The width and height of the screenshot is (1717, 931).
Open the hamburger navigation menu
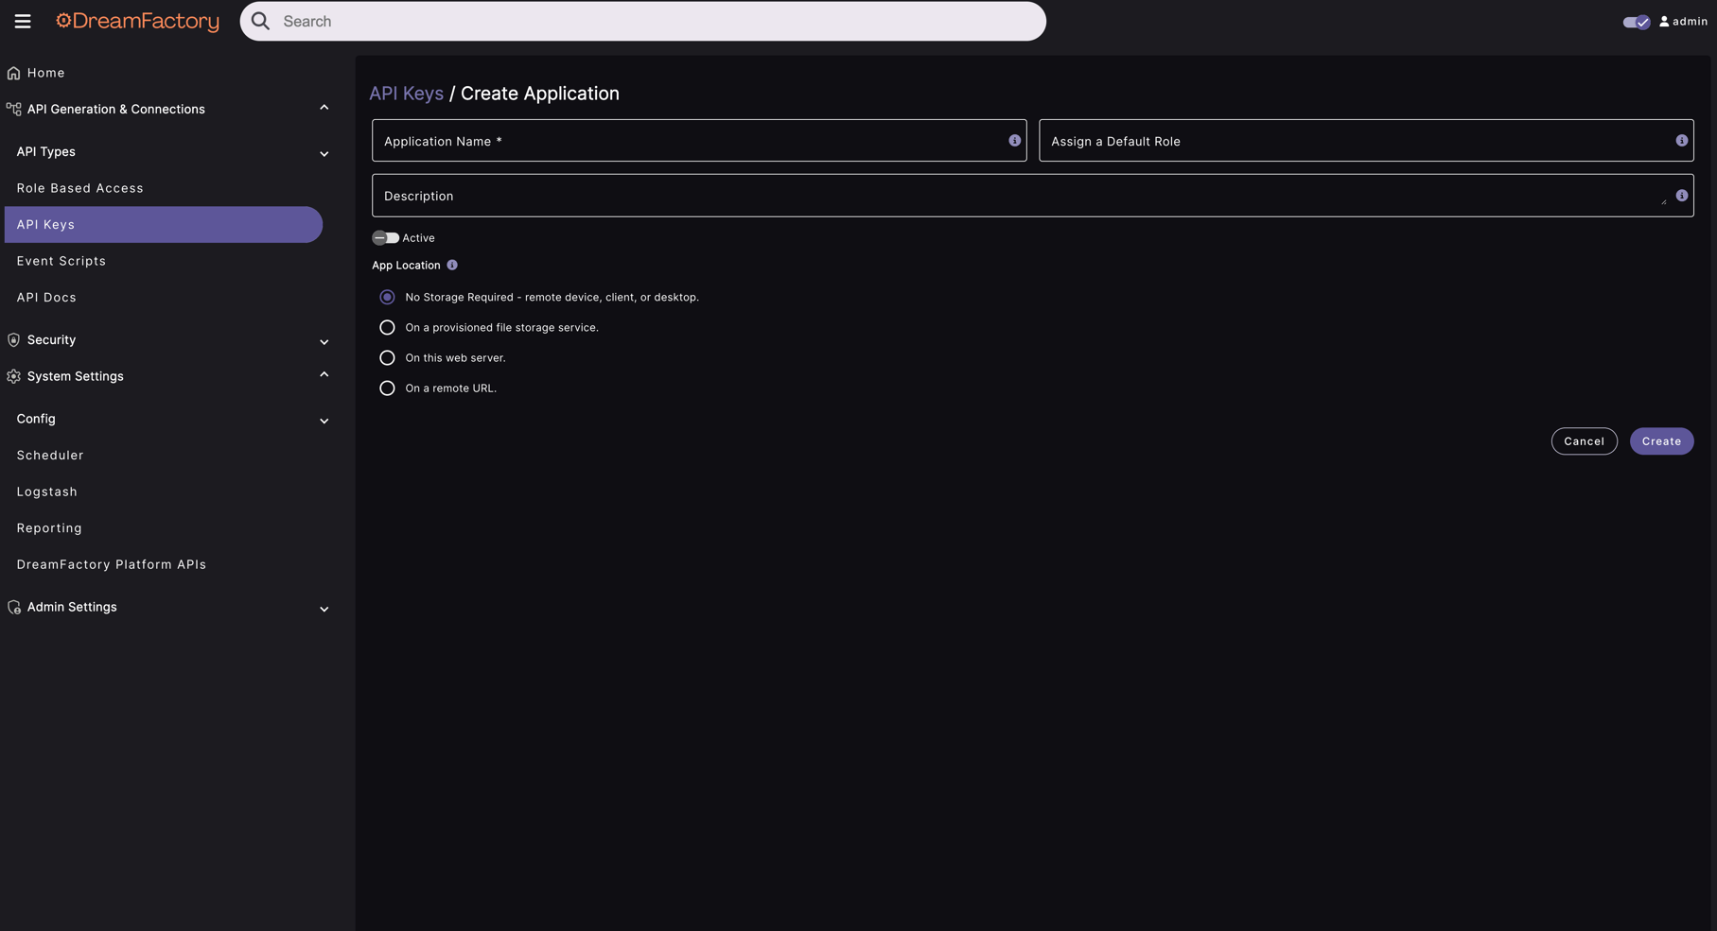pyautogui.click(x=22, y=21)
